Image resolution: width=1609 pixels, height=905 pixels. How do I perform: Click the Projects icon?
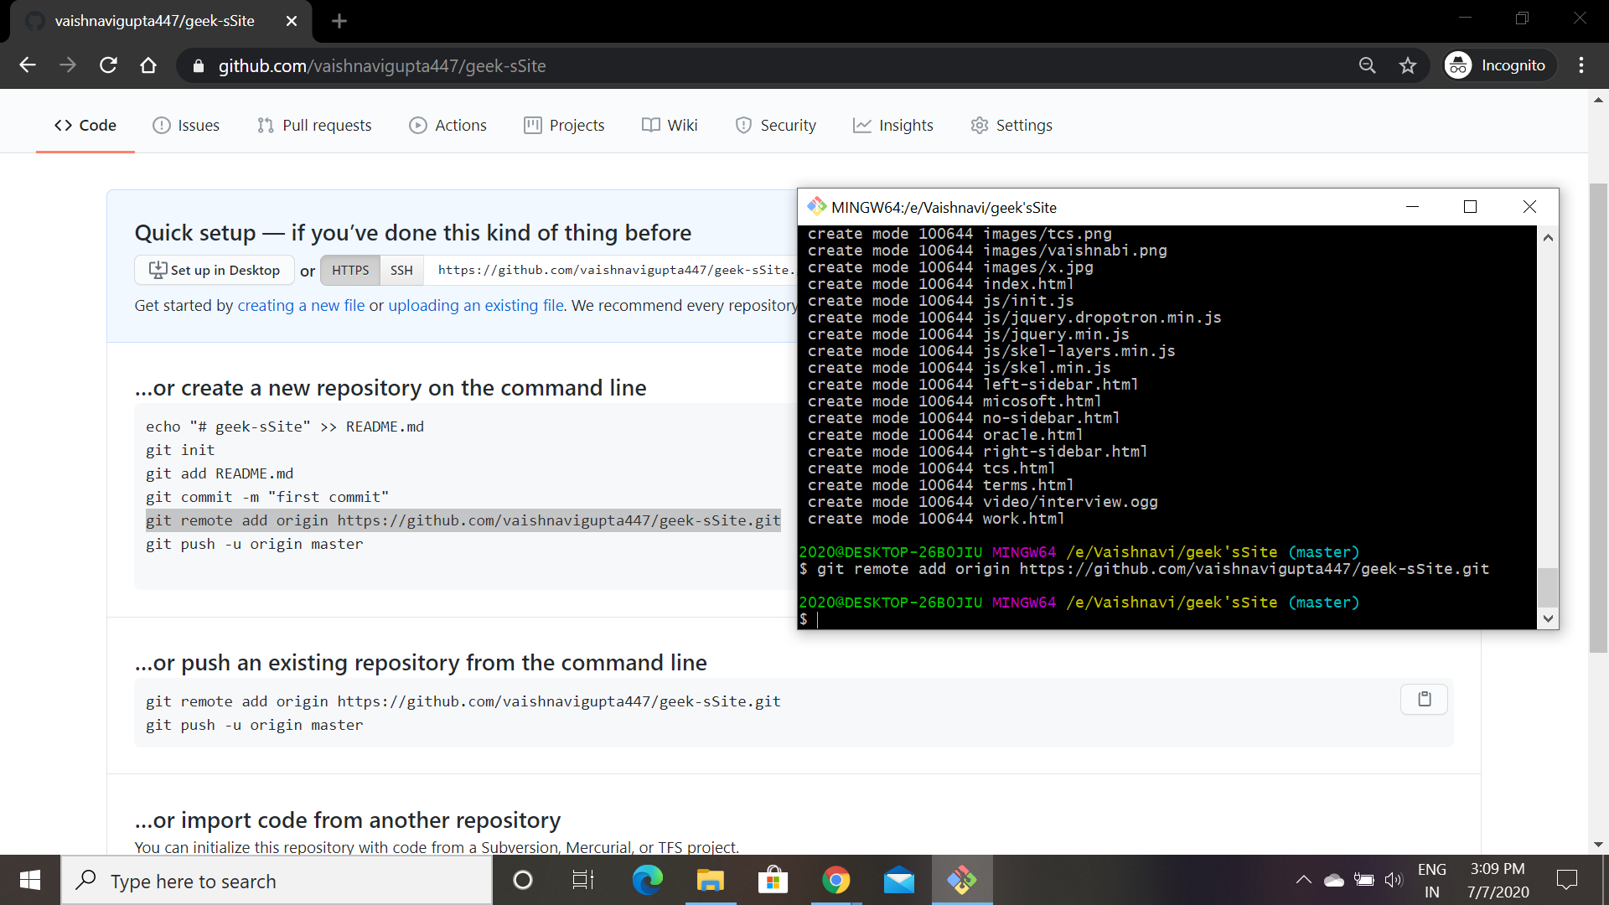coord(531,125)
